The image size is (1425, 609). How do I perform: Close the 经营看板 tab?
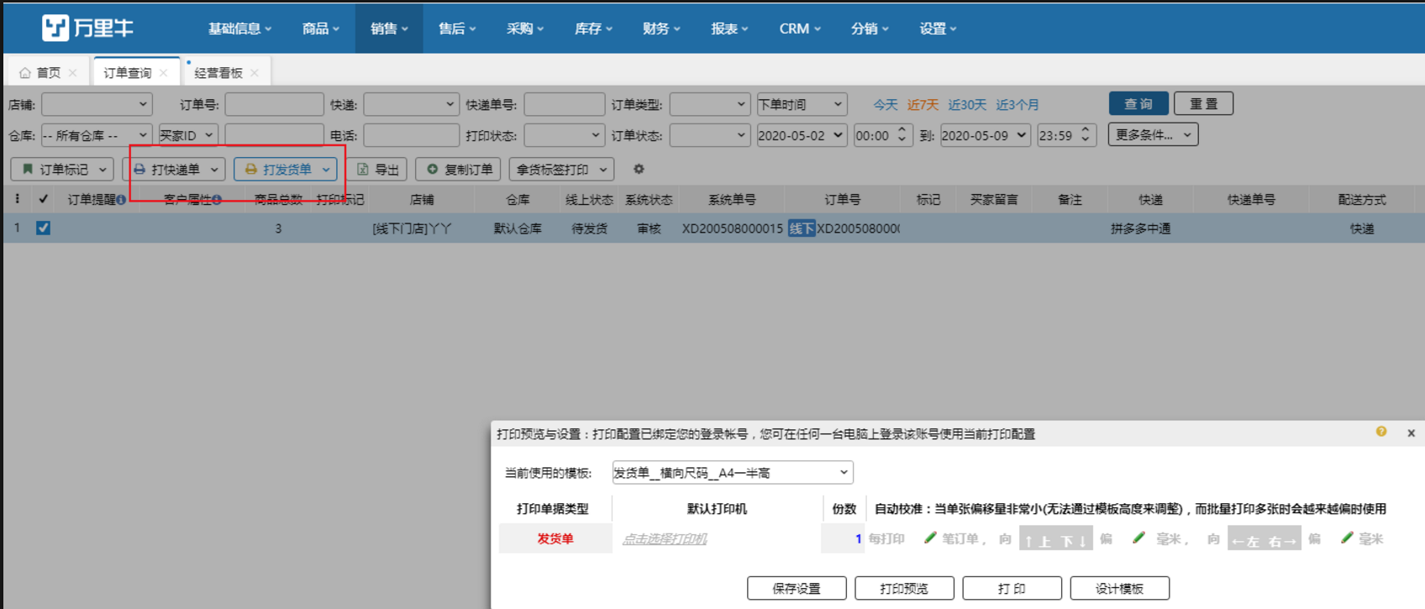(x=255, y=73)
